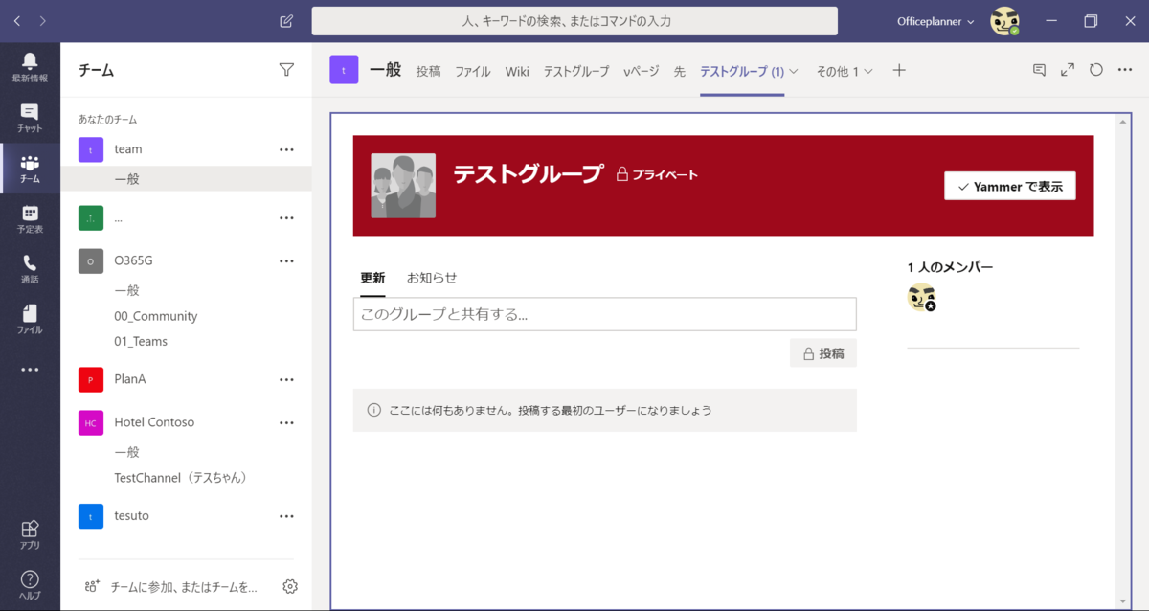Viewport: 1149px width, 611px height.
Task: Open the Calls (通話) sidebar icon
Action: click(x=30, y=269)
